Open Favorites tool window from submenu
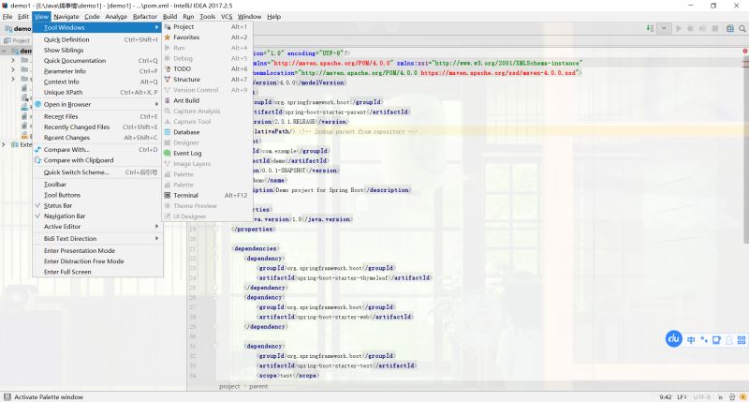Screen dimensions: 749x402 (207, 37)
